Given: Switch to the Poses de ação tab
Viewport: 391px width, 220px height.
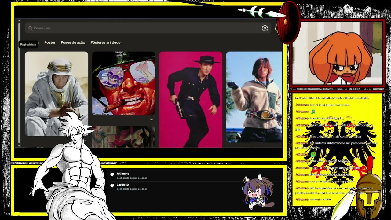Looking at the screenshot, I should click(x=73, y=42).
